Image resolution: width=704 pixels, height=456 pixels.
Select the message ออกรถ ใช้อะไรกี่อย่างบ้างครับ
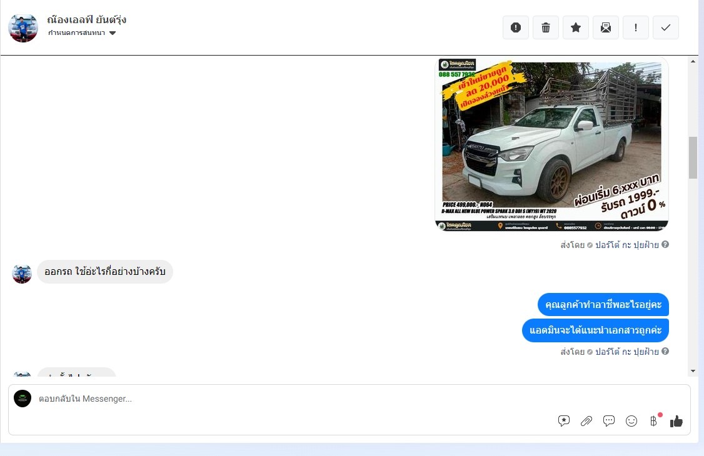tap(104, 272)
